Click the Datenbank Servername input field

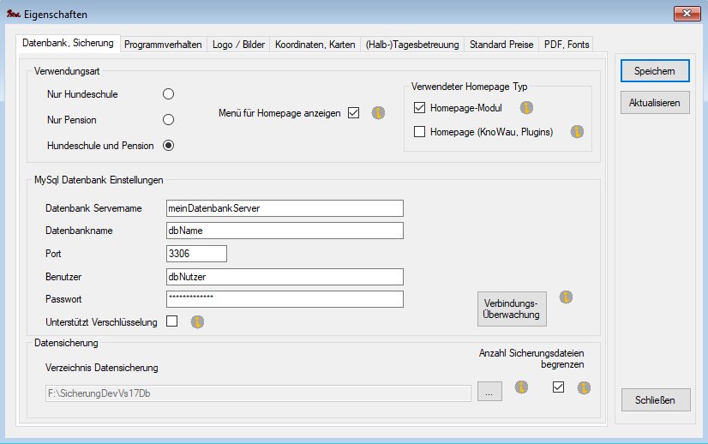[x=284, y=208]
